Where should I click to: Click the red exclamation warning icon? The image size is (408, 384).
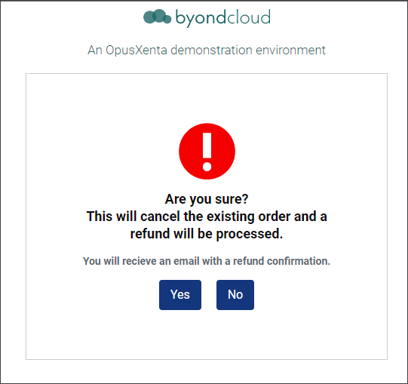[x=207, y=151]
